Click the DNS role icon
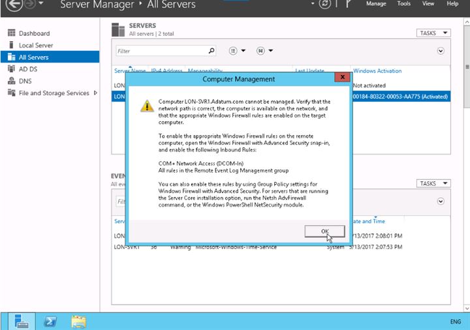 (x=11, y=81)
